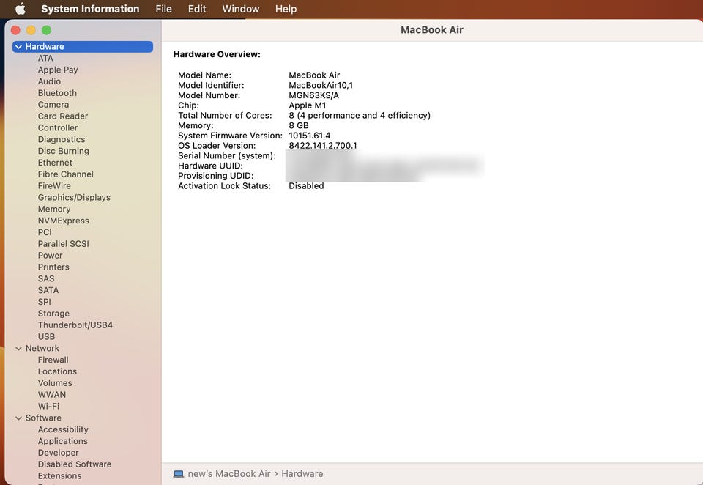Select Developer in the sidebar
703x485 pixels.
(59, 453)
